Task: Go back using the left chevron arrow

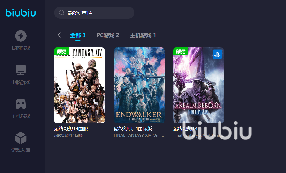Action: point(59,35)
